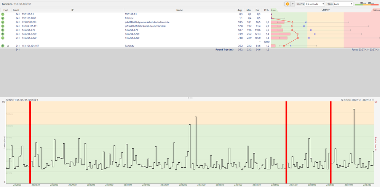
Task: Select hop 3 green circle icon
Action: (3, 22)
